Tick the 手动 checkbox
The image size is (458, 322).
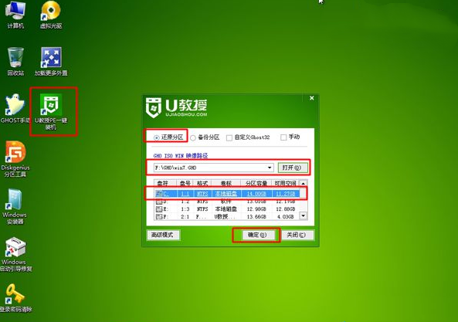coord(283,137)
